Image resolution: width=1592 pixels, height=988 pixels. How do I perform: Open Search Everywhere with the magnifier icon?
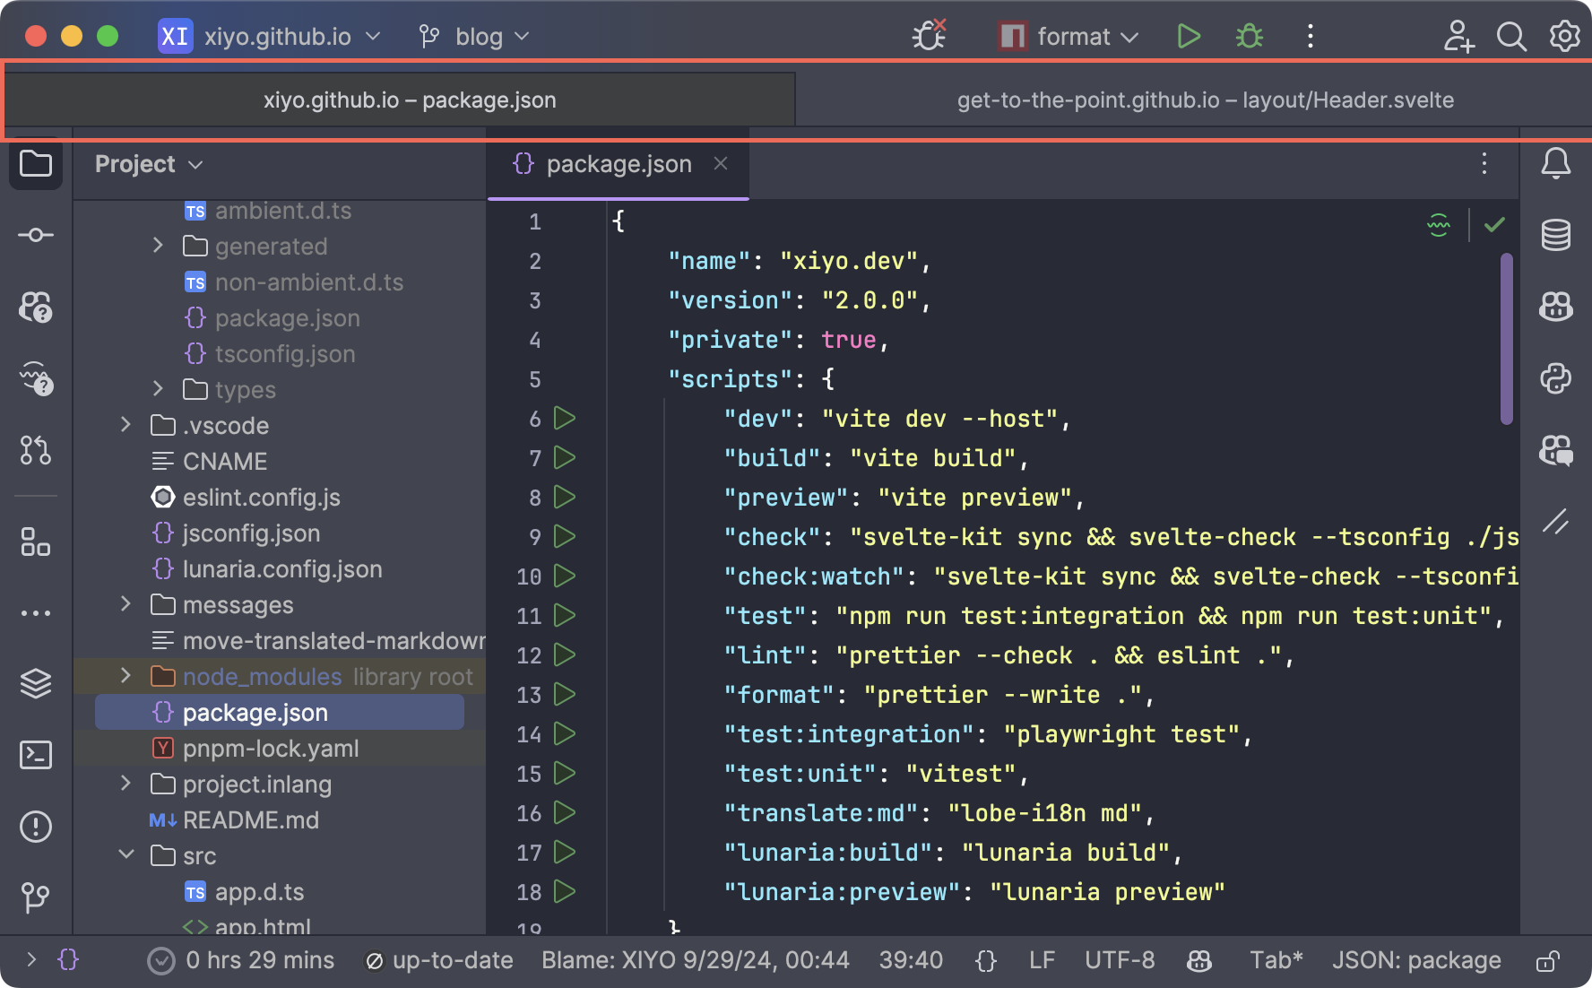1511,36
